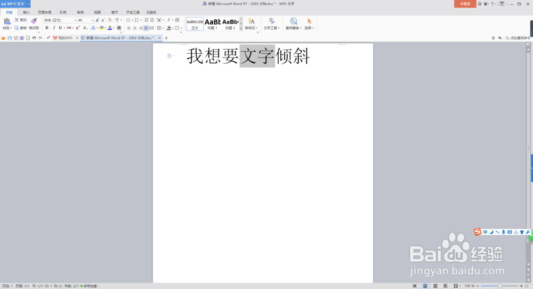This screenshot has width=533, height=289.
Task: Click the distributed alignment icon
Action: (x=151, y=28)
